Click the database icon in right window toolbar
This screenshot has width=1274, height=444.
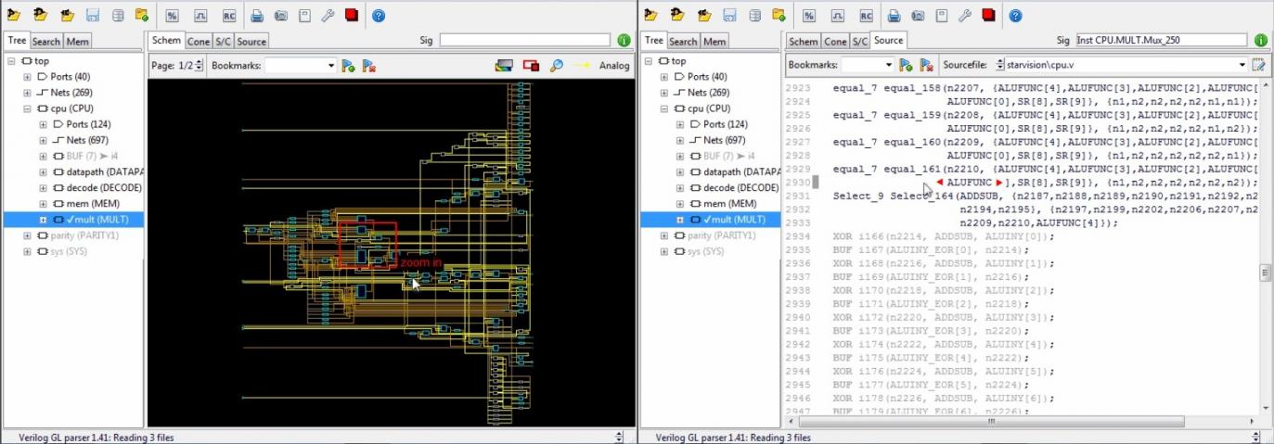(x=754, y=15)
